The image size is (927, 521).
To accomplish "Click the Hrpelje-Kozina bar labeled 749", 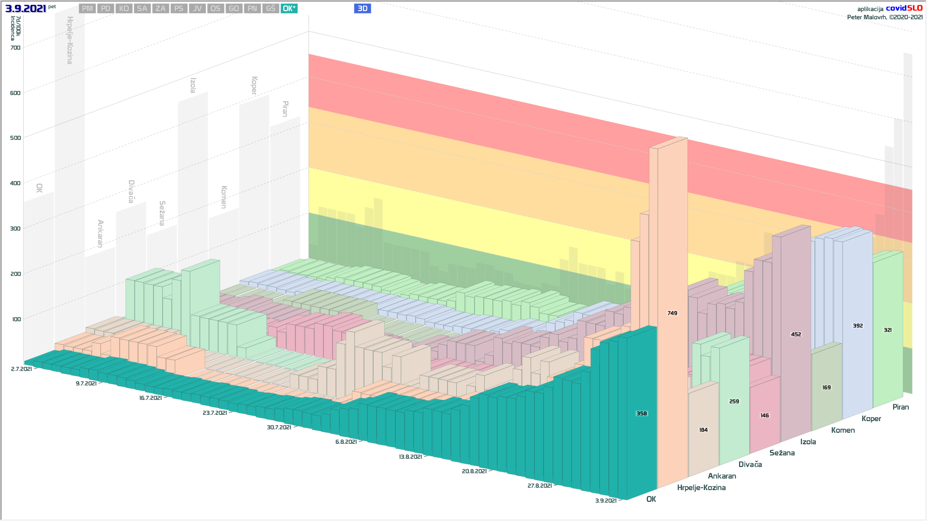I will pos(673,313).
